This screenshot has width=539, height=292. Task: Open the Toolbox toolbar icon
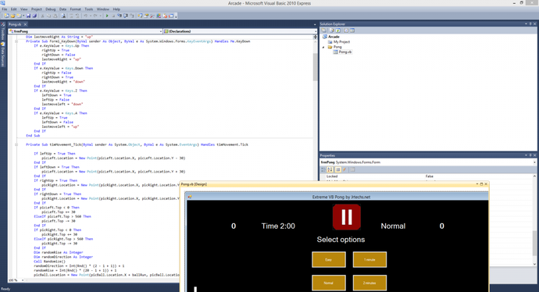(x=152, y=16)
